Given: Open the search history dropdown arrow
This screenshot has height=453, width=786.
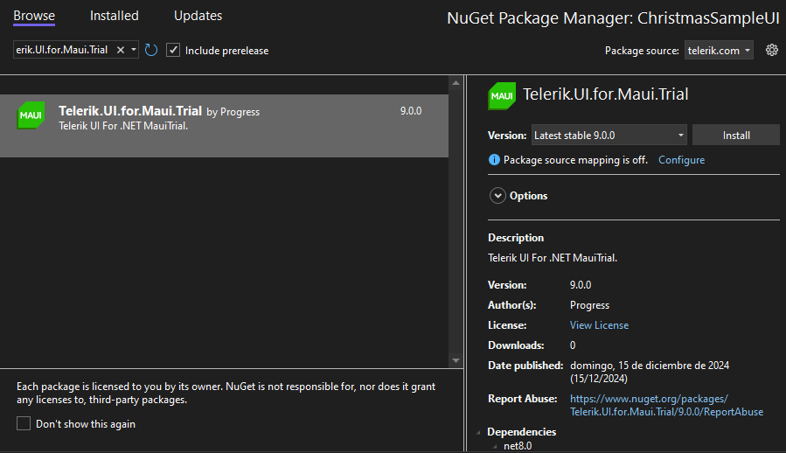Looking at the screenshot, I should (x=134, y=50).
